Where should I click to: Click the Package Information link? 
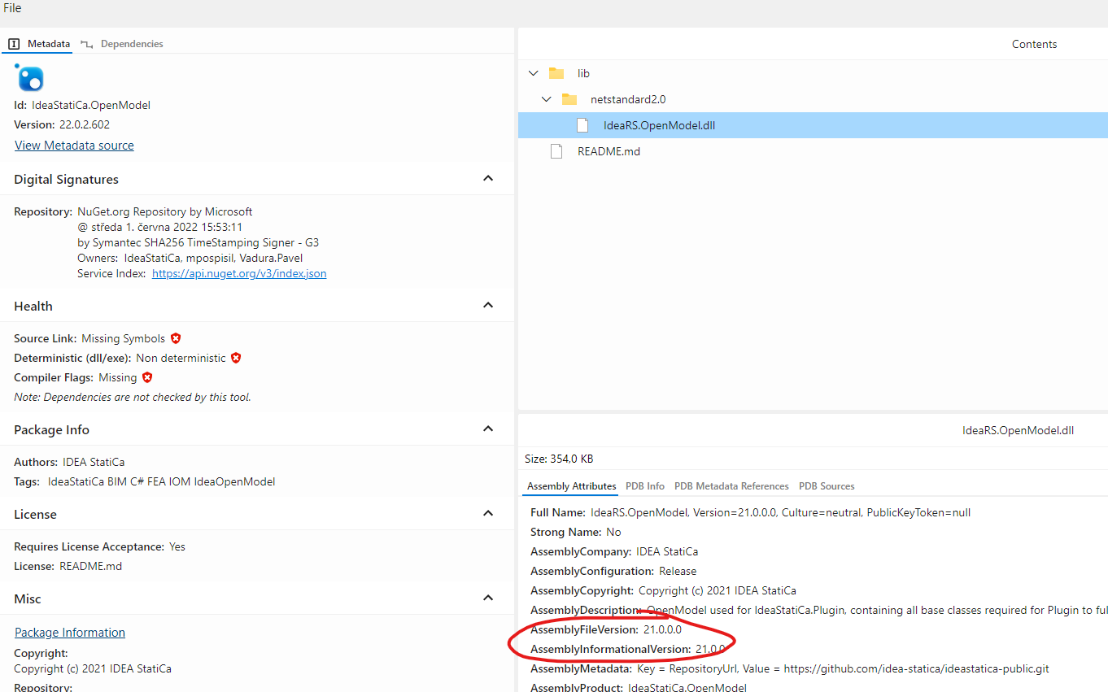point(69,632)
